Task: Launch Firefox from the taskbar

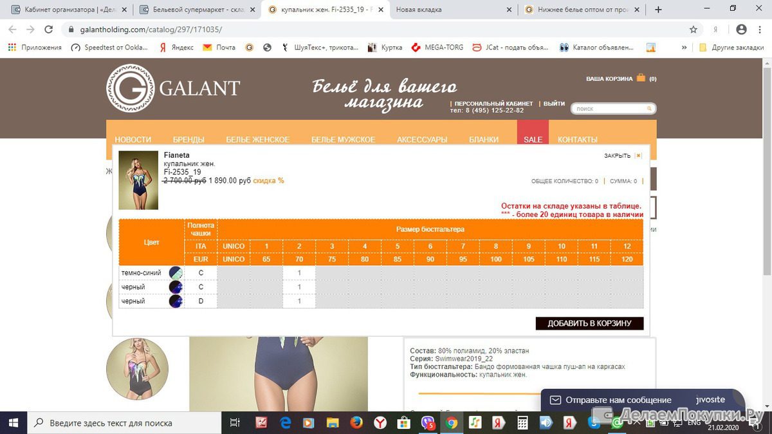Action: [x=356, y=423]
